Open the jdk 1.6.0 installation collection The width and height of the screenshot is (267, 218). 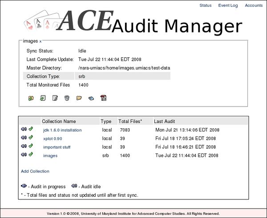(62, 130)
